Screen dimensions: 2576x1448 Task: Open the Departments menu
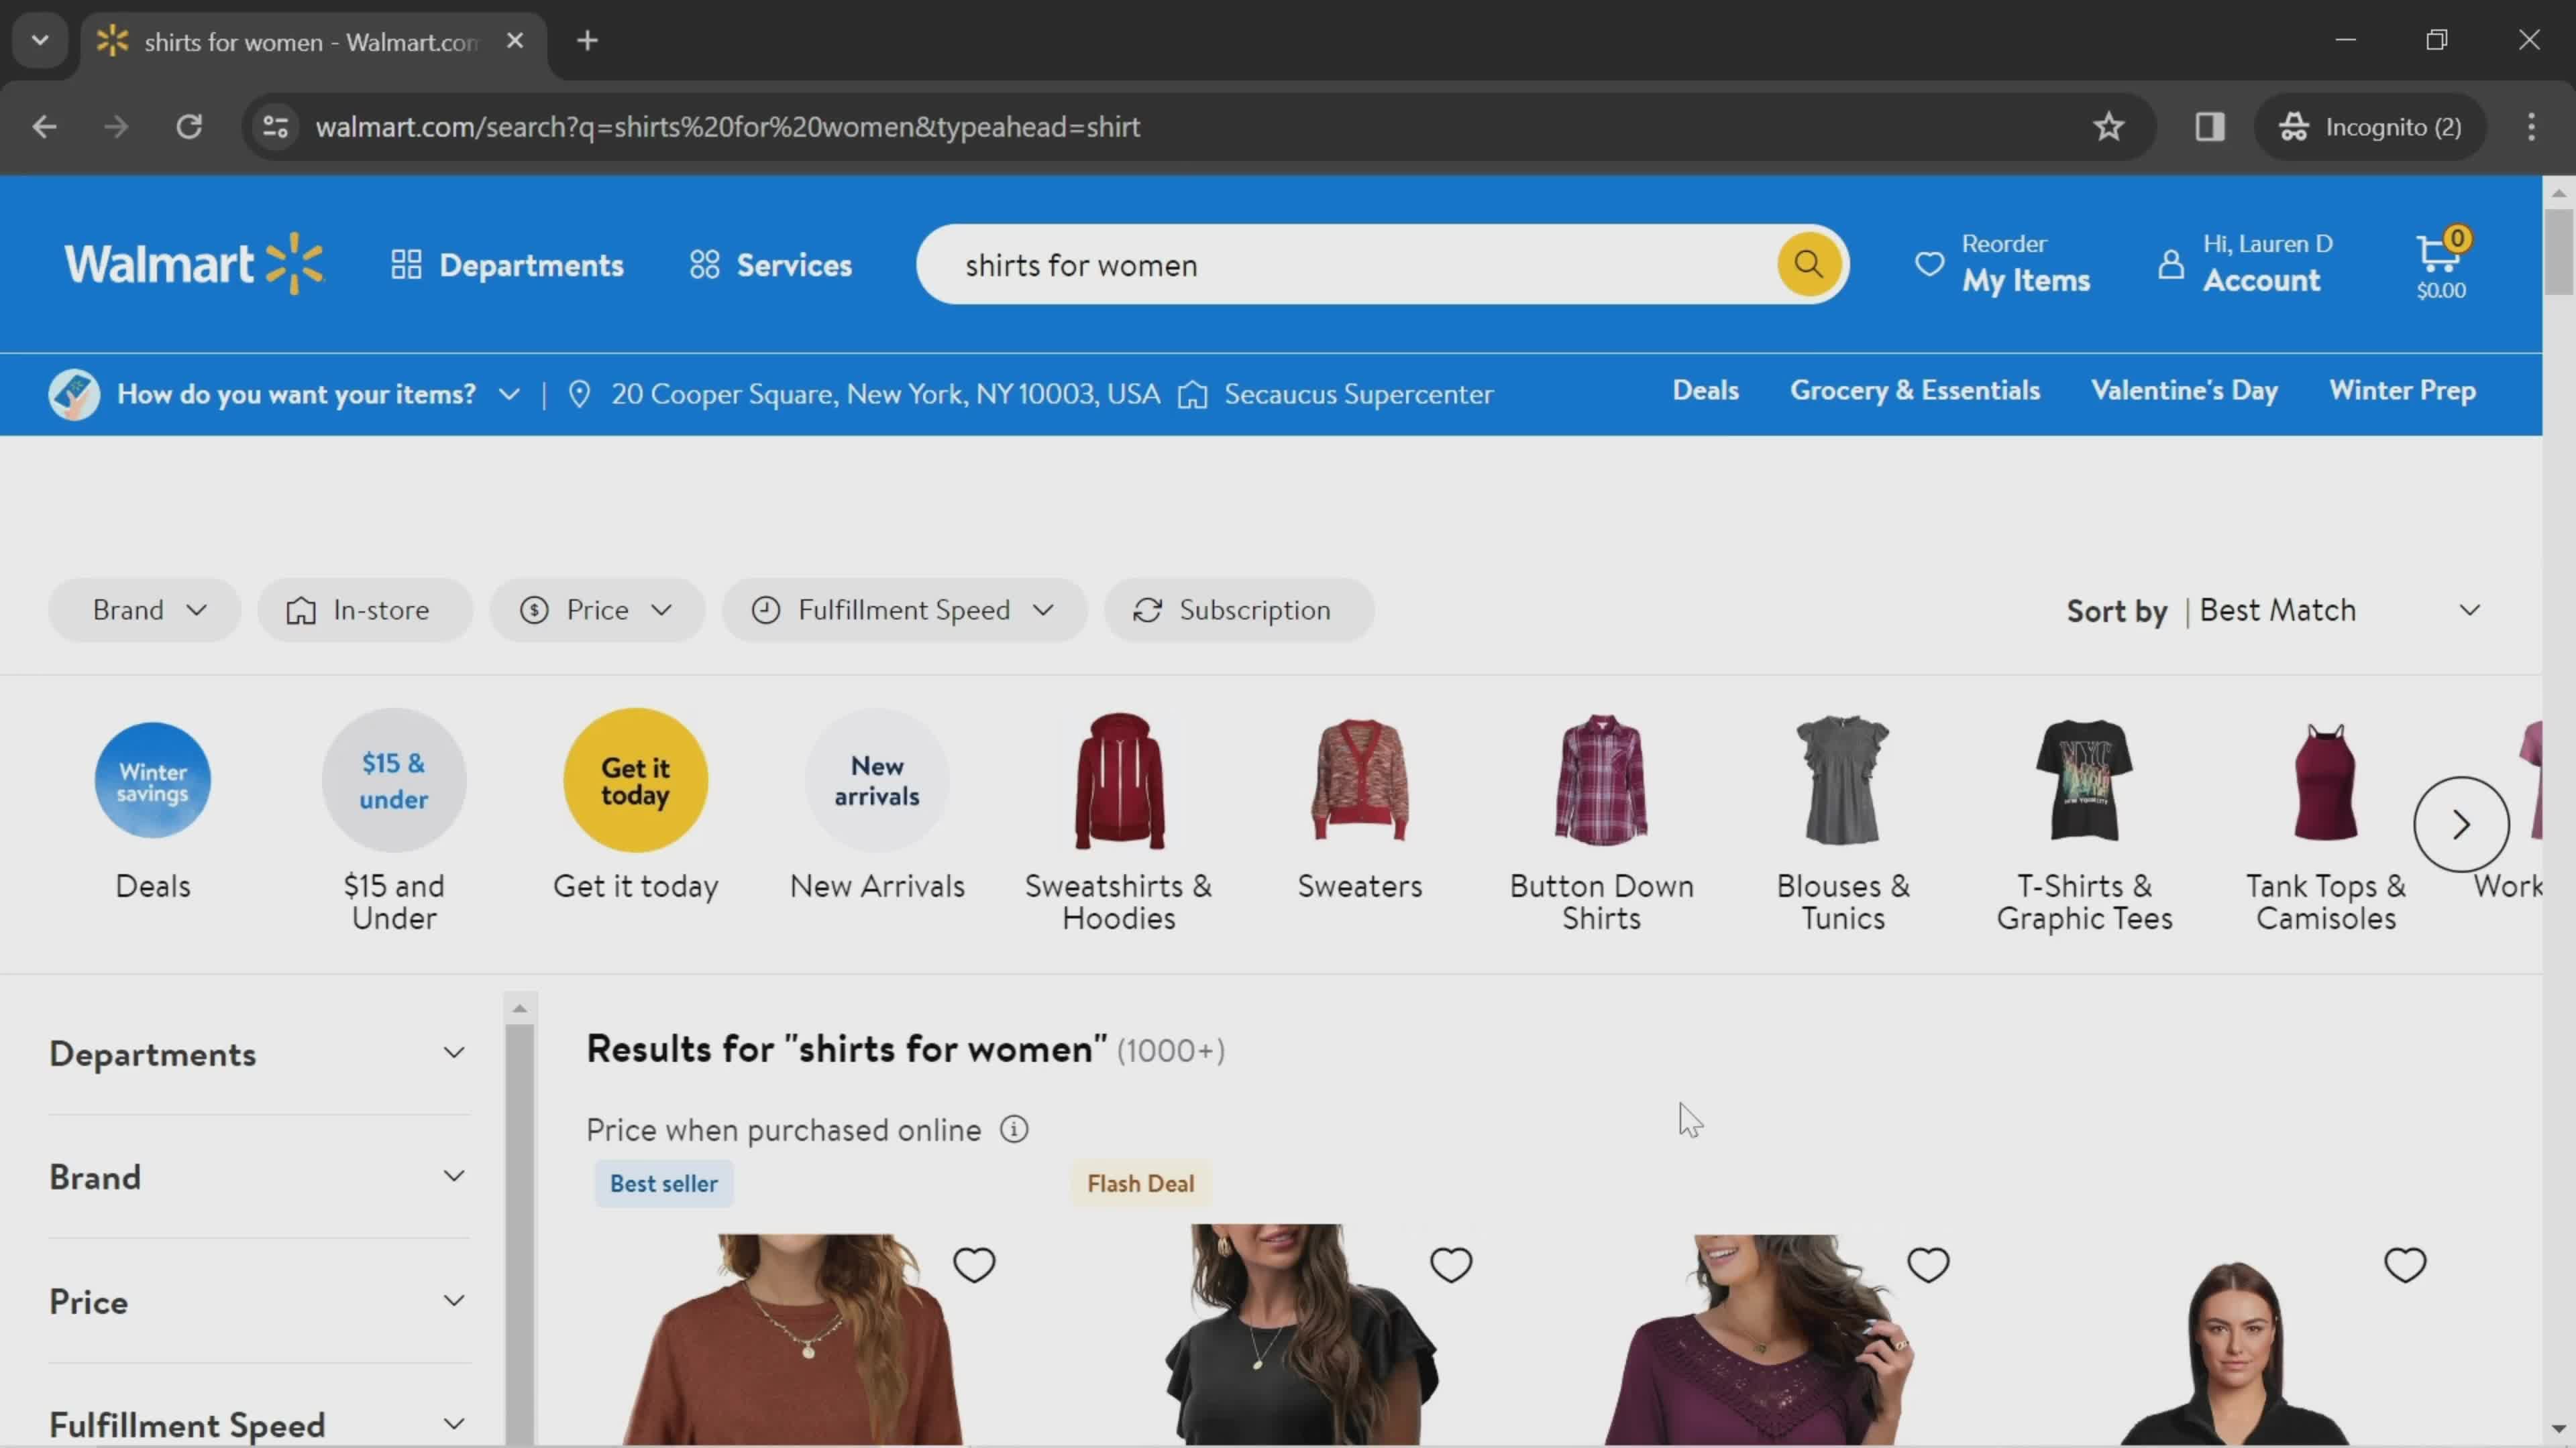[507, 265]
